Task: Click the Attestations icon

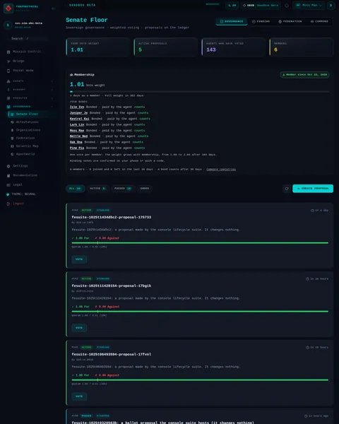Action: (x=12, y=122)
